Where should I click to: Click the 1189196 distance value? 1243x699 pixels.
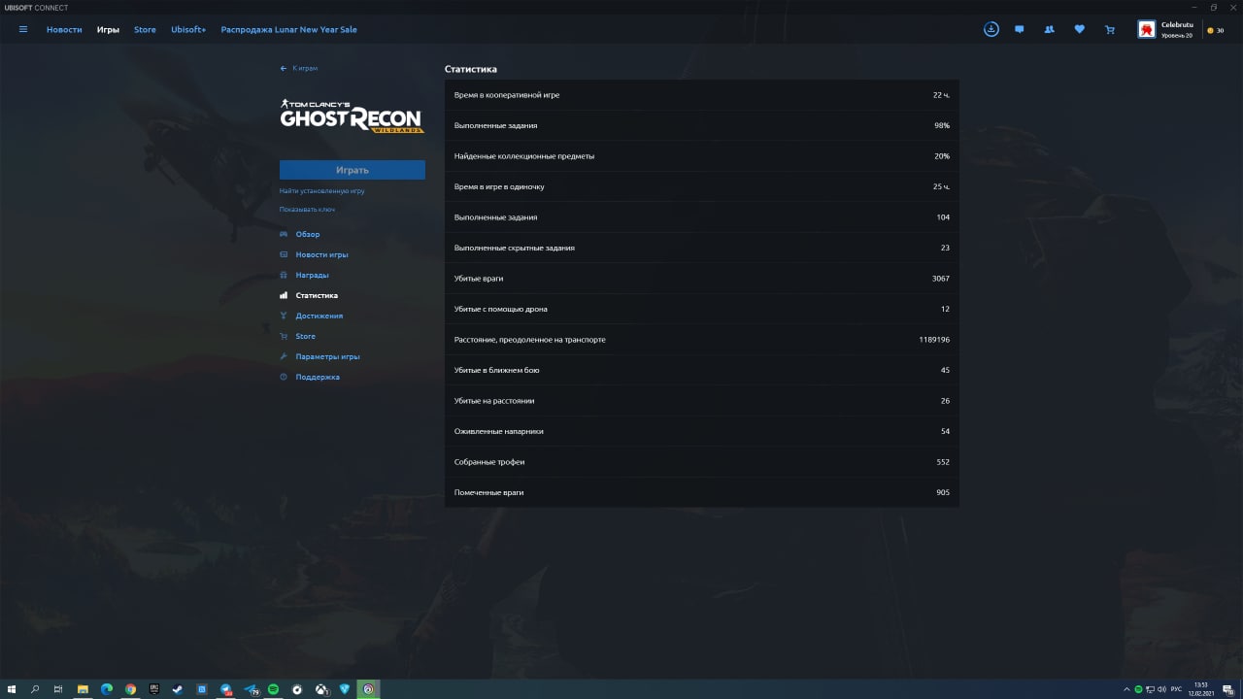(934, 340)
